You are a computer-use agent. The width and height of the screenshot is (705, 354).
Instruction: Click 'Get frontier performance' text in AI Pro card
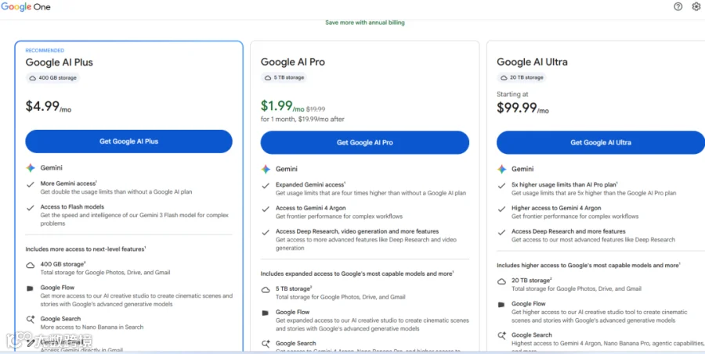click(x=339, y=216)
